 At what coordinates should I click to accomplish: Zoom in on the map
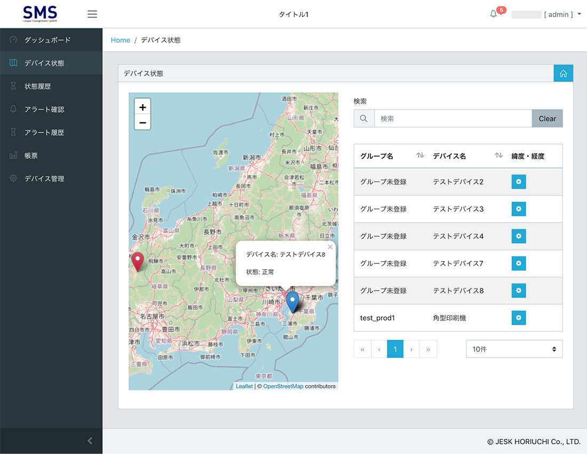[142, 107]
